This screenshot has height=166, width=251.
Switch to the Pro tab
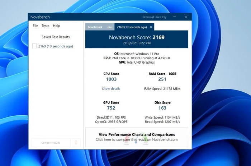pyautogui.click(x=110, y=27)
